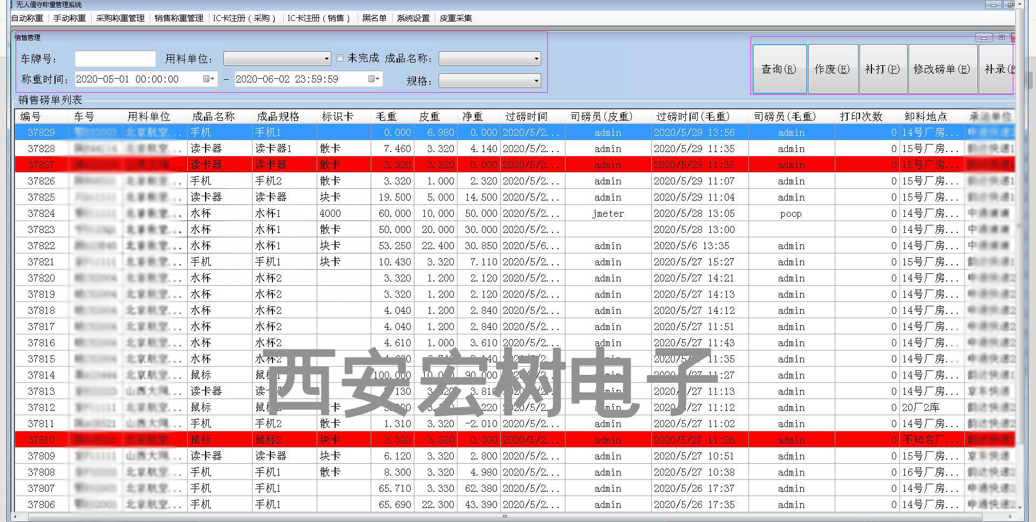Open the 系统设置 menu
Viewport: 1036px width, 522px height.
point(413,18)
